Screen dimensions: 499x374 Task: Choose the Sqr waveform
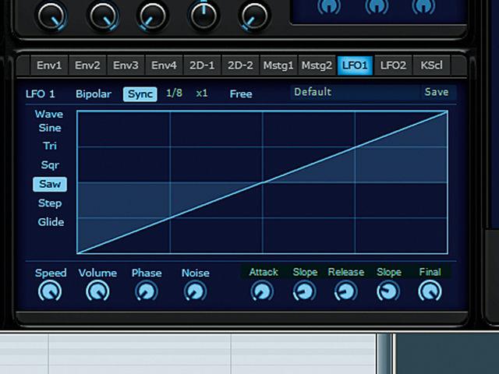pyautogui.click(x=50, y=165)
